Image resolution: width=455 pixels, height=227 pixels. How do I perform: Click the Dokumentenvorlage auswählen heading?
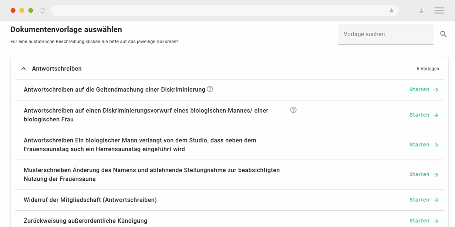(66, 30)
